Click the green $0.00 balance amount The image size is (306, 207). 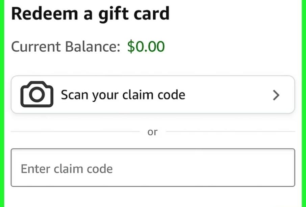point(146,47)
